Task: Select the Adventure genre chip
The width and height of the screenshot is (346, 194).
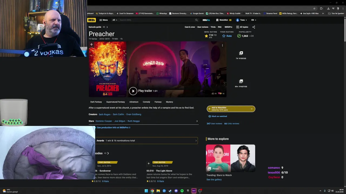Action: (x=134, y=102)
